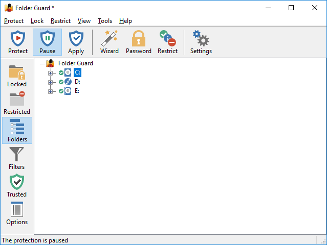Click the E: hard drive icon
This screenshot has height=245, width=327.
[x=68, y=91]
